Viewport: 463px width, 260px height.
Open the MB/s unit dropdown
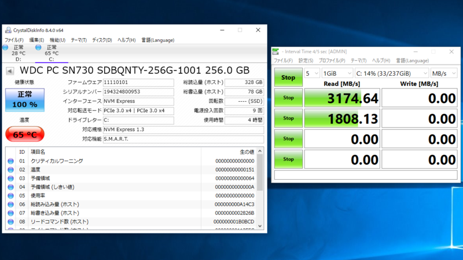(444, 73)
